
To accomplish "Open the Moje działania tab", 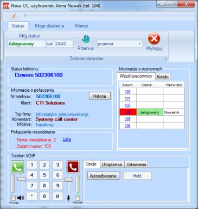I will coord(49,26).
